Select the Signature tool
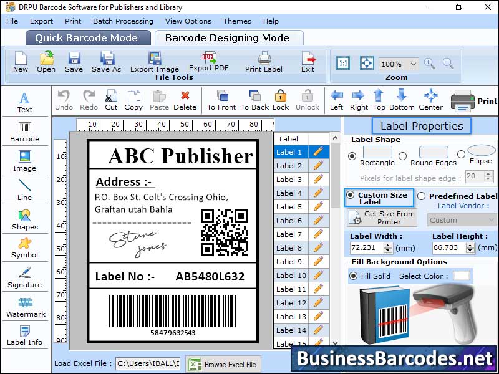 (x=24, y=277)
